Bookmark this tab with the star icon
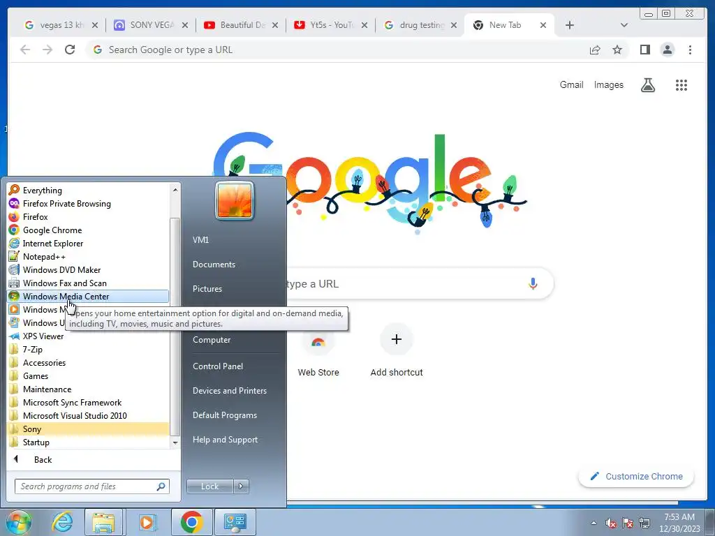Image resolution: width=715 pixels, height=536 pixels. pyautogui.click(x=617, y=50)
